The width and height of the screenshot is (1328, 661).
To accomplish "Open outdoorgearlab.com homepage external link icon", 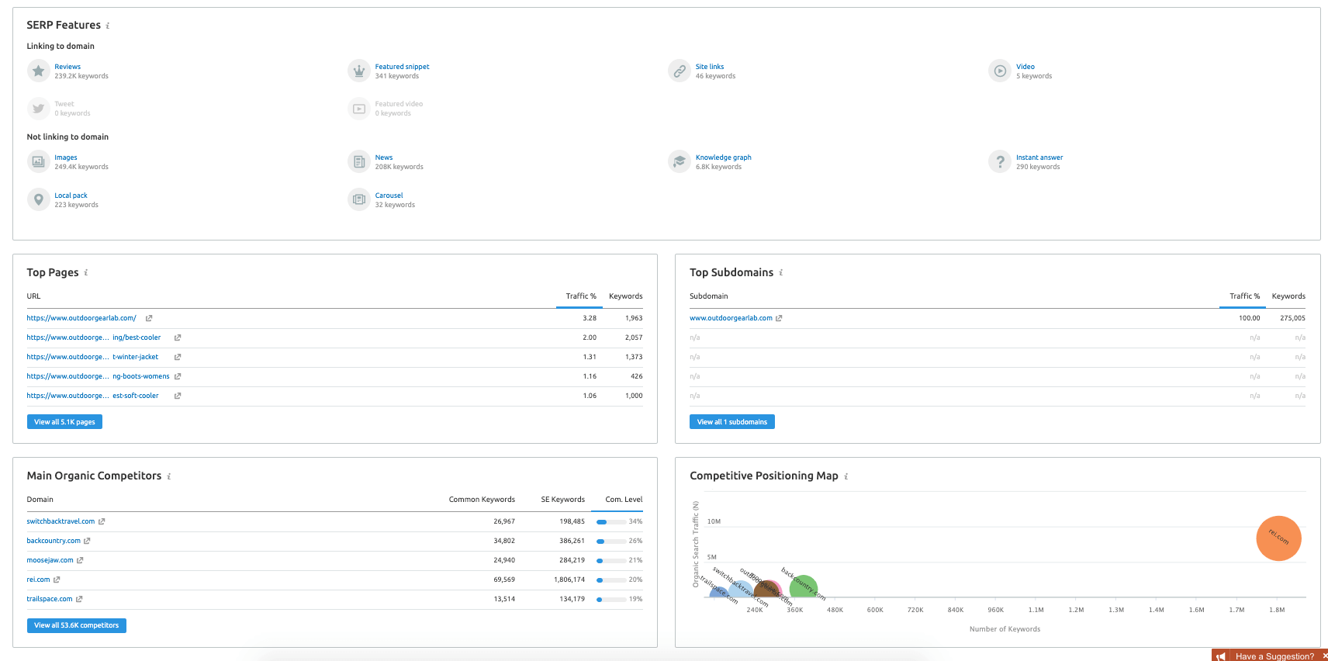I will (x=149, y=318).
